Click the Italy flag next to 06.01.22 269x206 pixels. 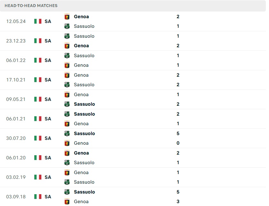pyautogui.click(x=37, y=60)
